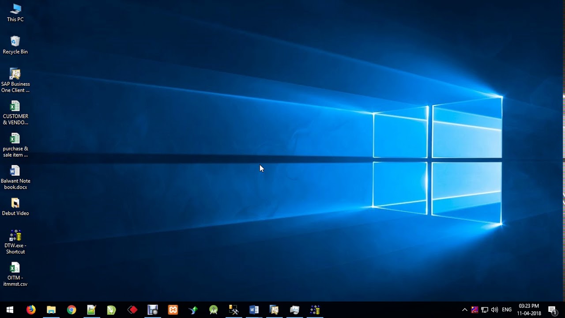Open the floppy disk recorder taskbar icon
This screenshot has height=318, width=565.
[x=153, y=310]
